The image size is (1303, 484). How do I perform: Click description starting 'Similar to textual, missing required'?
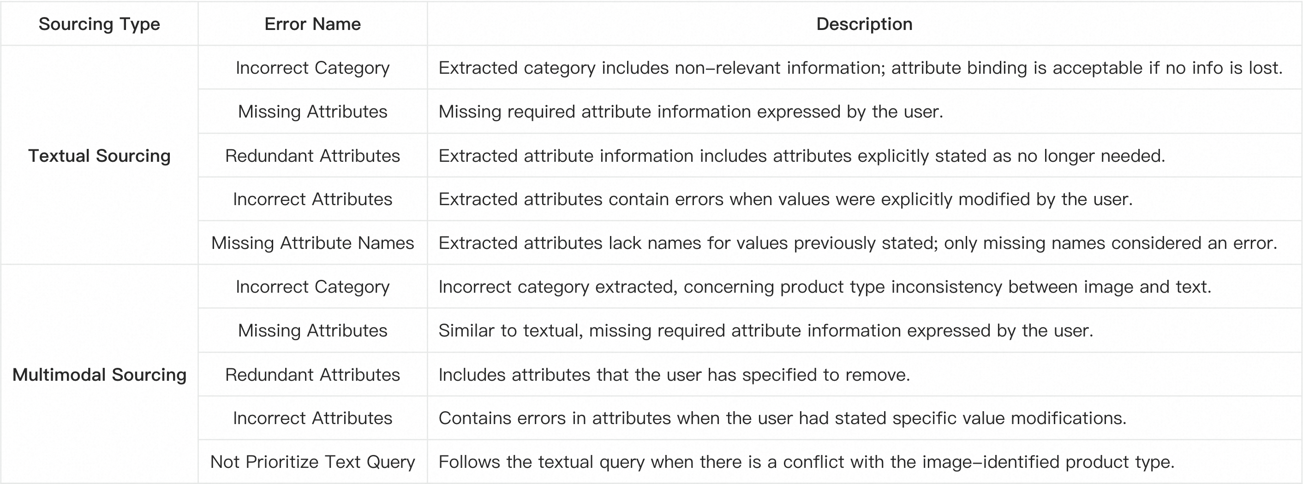(x=766, y=331)
